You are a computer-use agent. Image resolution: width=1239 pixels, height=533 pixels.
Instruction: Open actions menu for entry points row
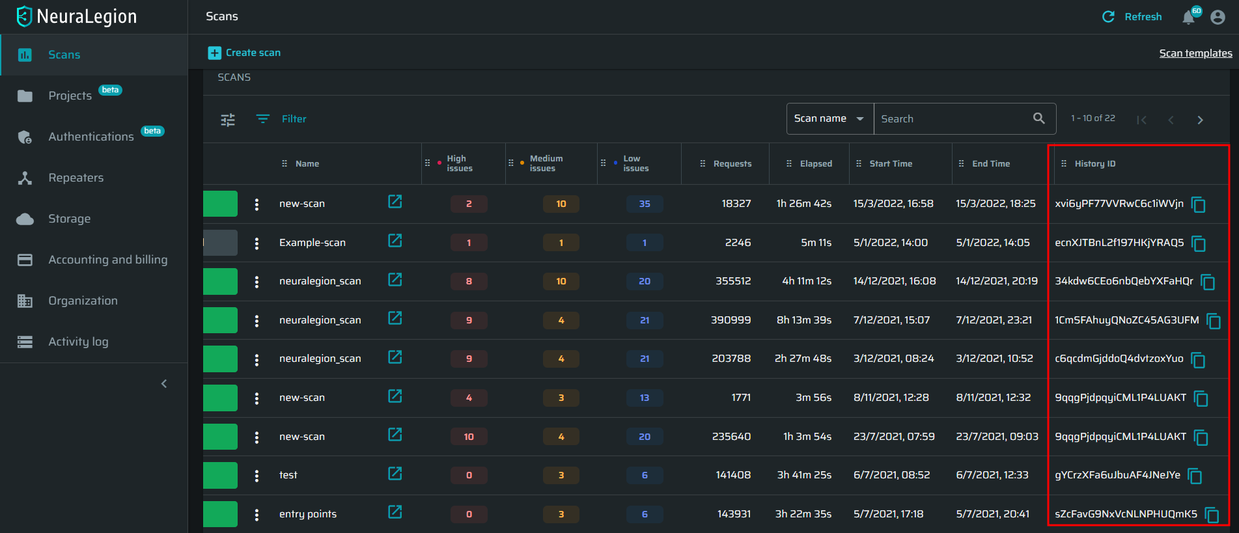pyautogui.click(x=257, y=515)
